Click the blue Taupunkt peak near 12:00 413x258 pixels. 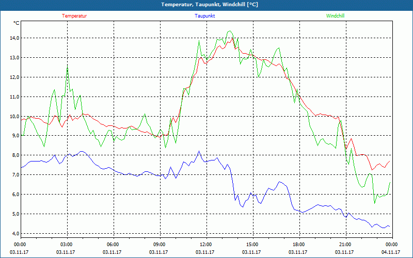tap(199, 151)
